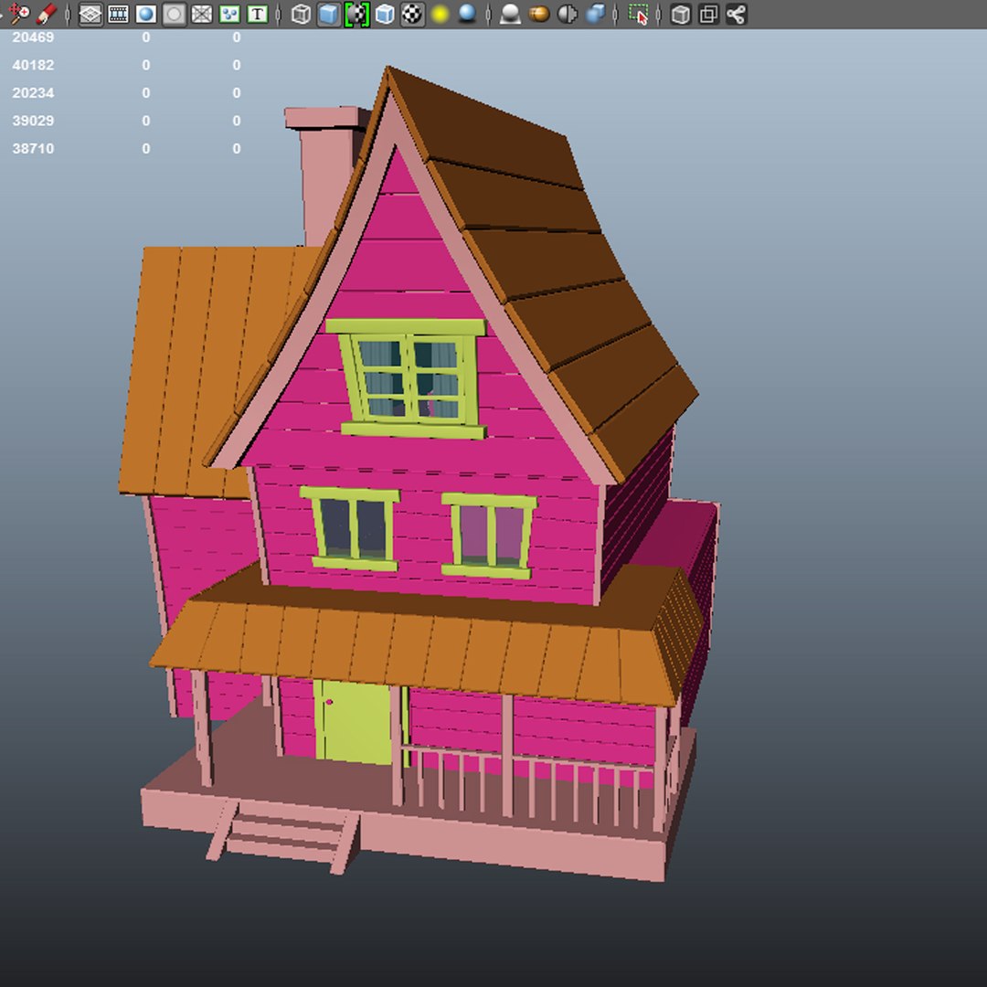The width and height of the screenshot is (987, 987).
Task: Toggle the Field Chart icon
Action: (x=201, y=15)
